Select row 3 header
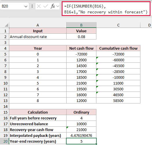 (5, 42)
